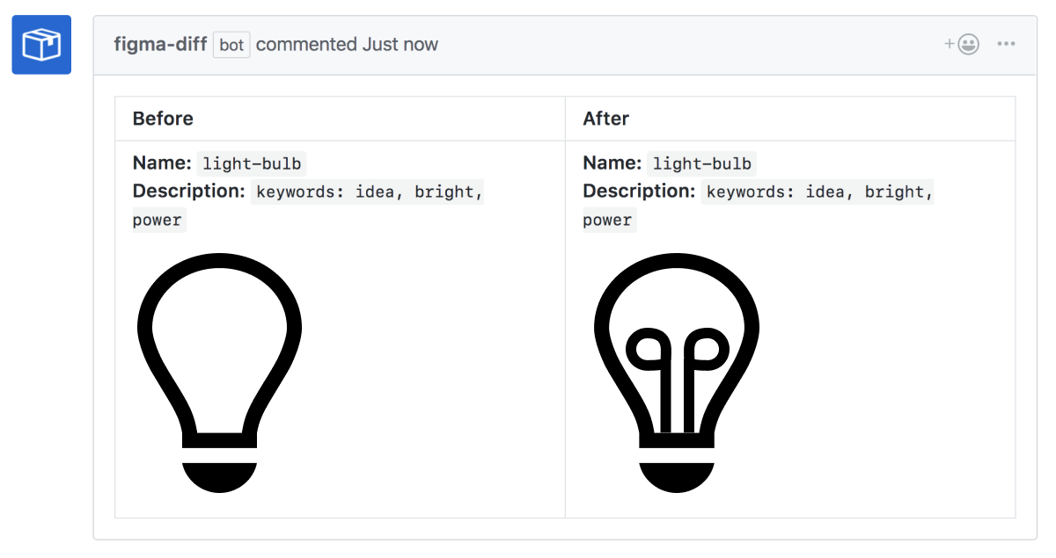Click the "Description:" label in After column
Screen dimensions: 1056x558
pos(639,192)
